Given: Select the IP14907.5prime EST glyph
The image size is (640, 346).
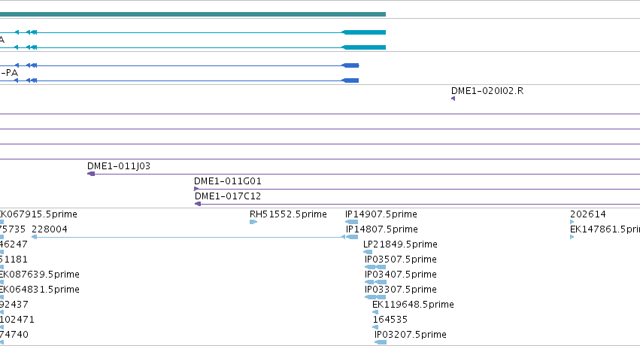Looking at the screenshot, I should [x=351, y=222].
